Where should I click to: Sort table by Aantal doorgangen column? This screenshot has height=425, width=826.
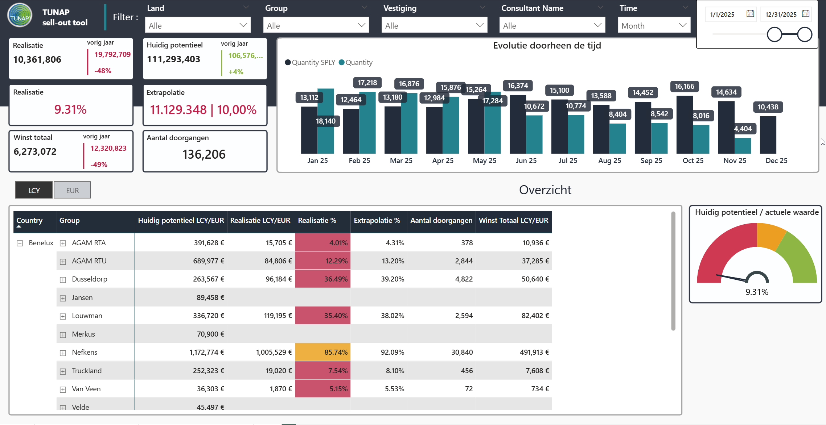[441, 220]
